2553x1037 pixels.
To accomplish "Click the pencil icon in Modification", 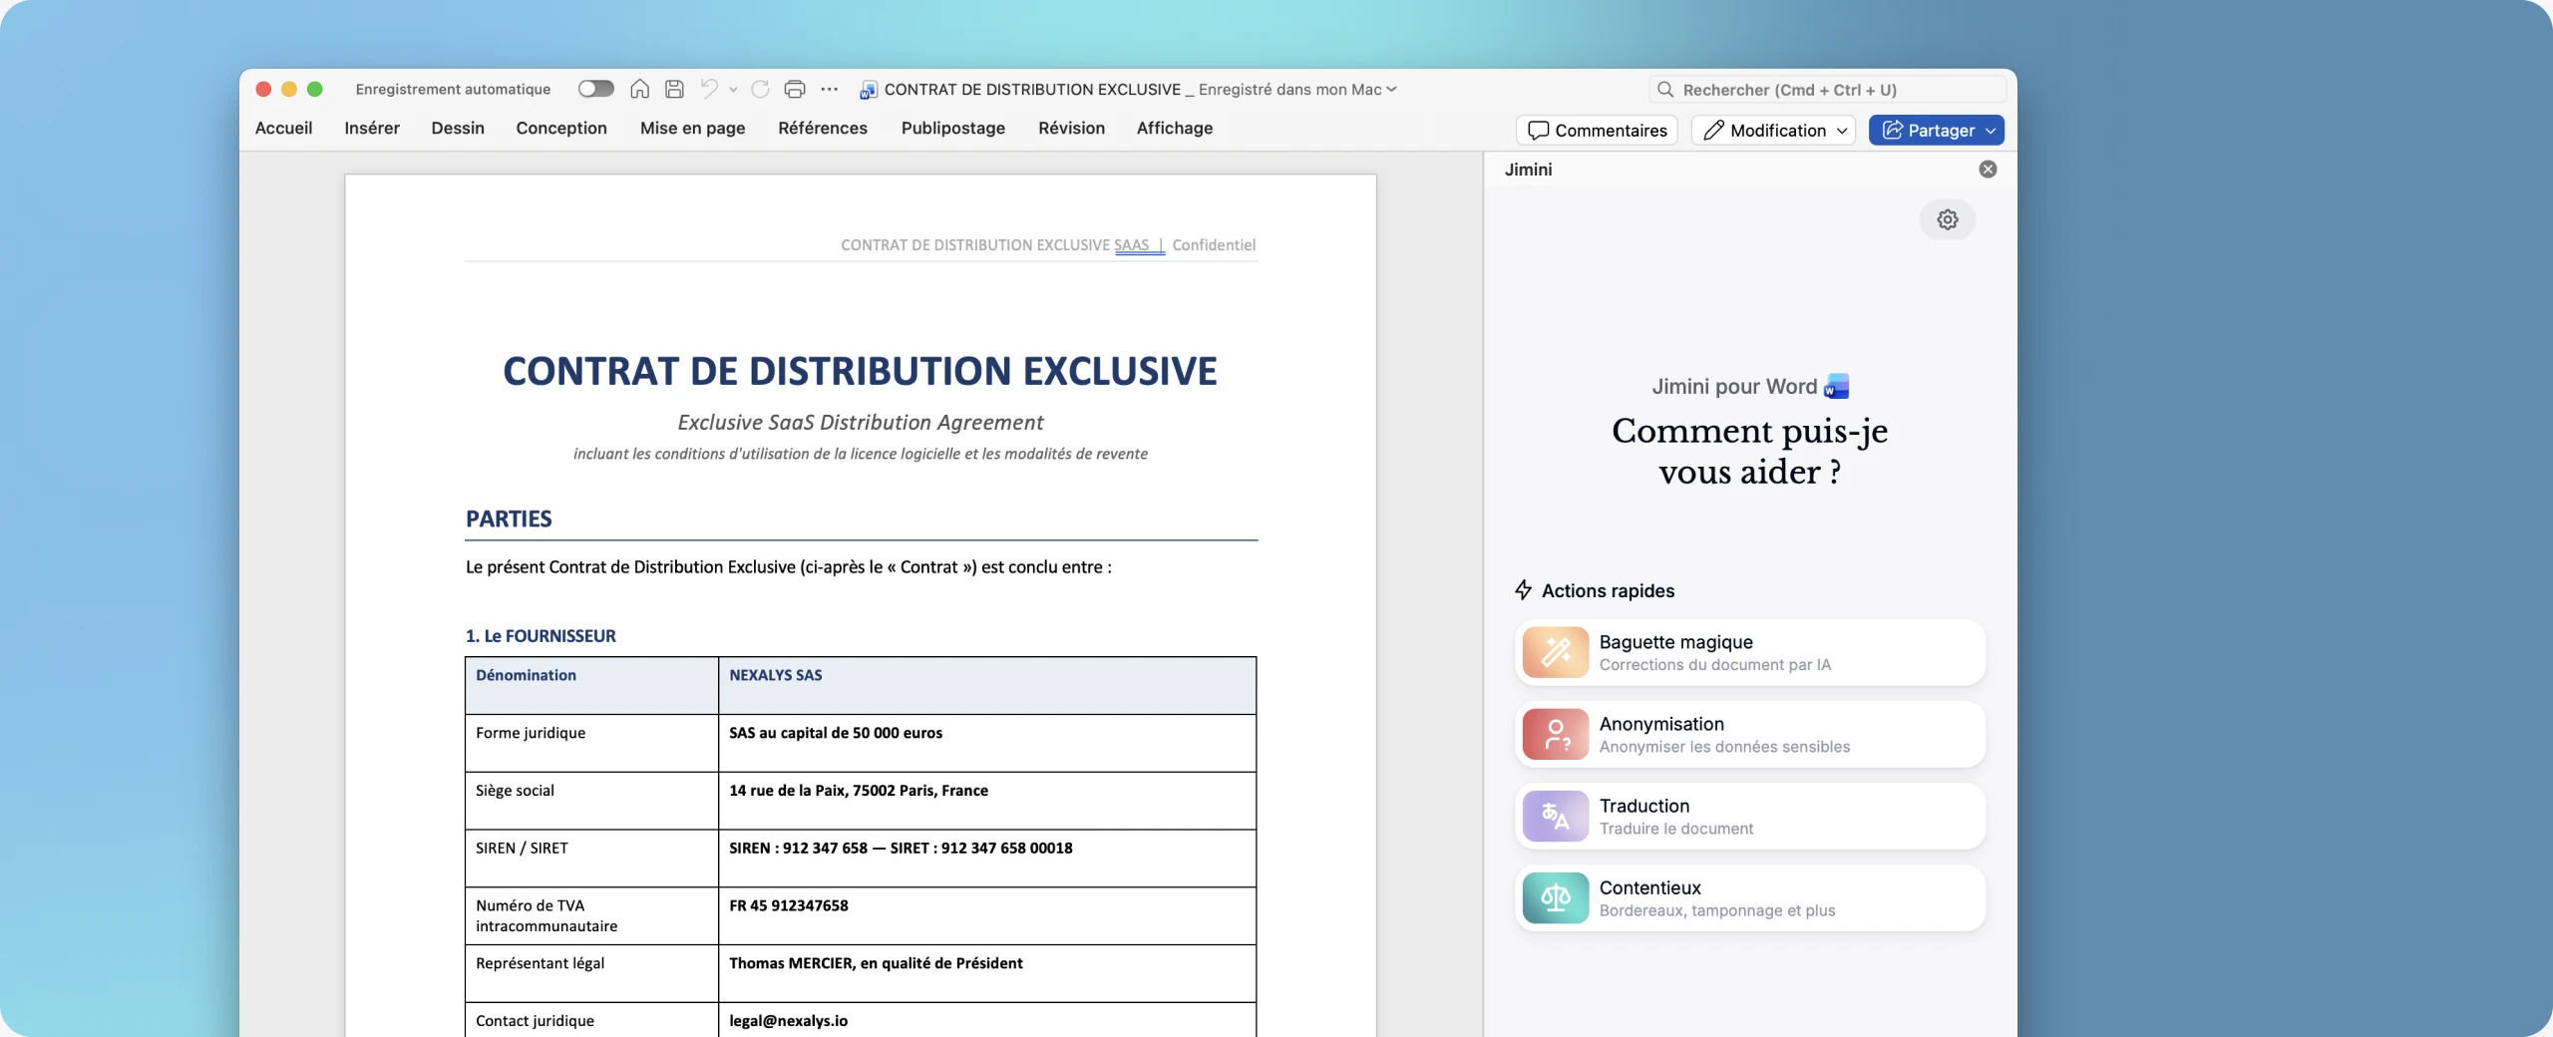I will coord(1713,130).
